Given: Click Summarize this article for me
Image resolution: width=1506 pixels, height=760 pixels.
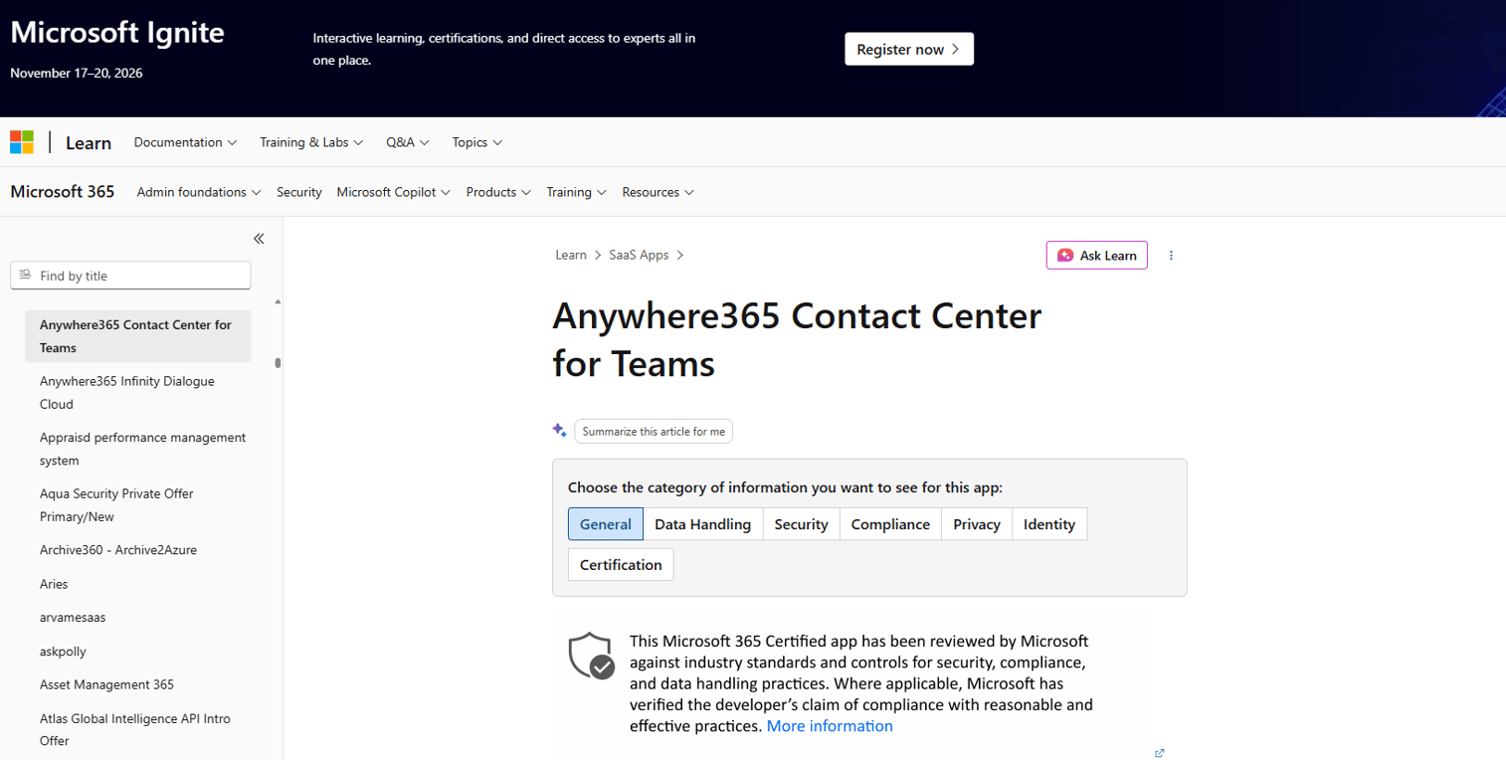Looking at the screenshot, I should 654,431.
